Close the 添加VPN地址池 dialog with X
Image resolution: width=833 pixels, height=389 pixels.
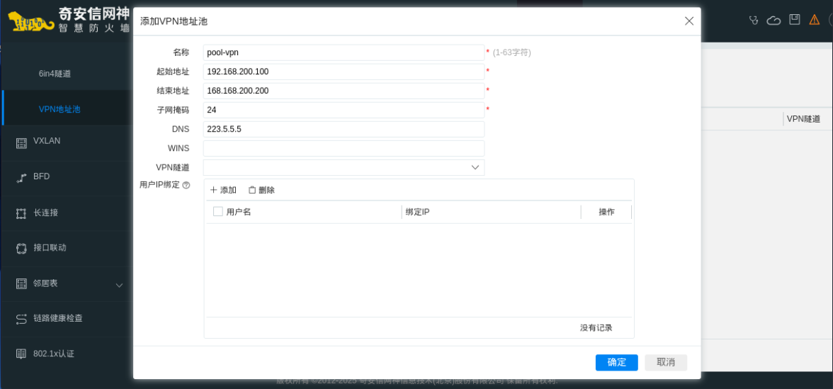(x=688, y=21)
